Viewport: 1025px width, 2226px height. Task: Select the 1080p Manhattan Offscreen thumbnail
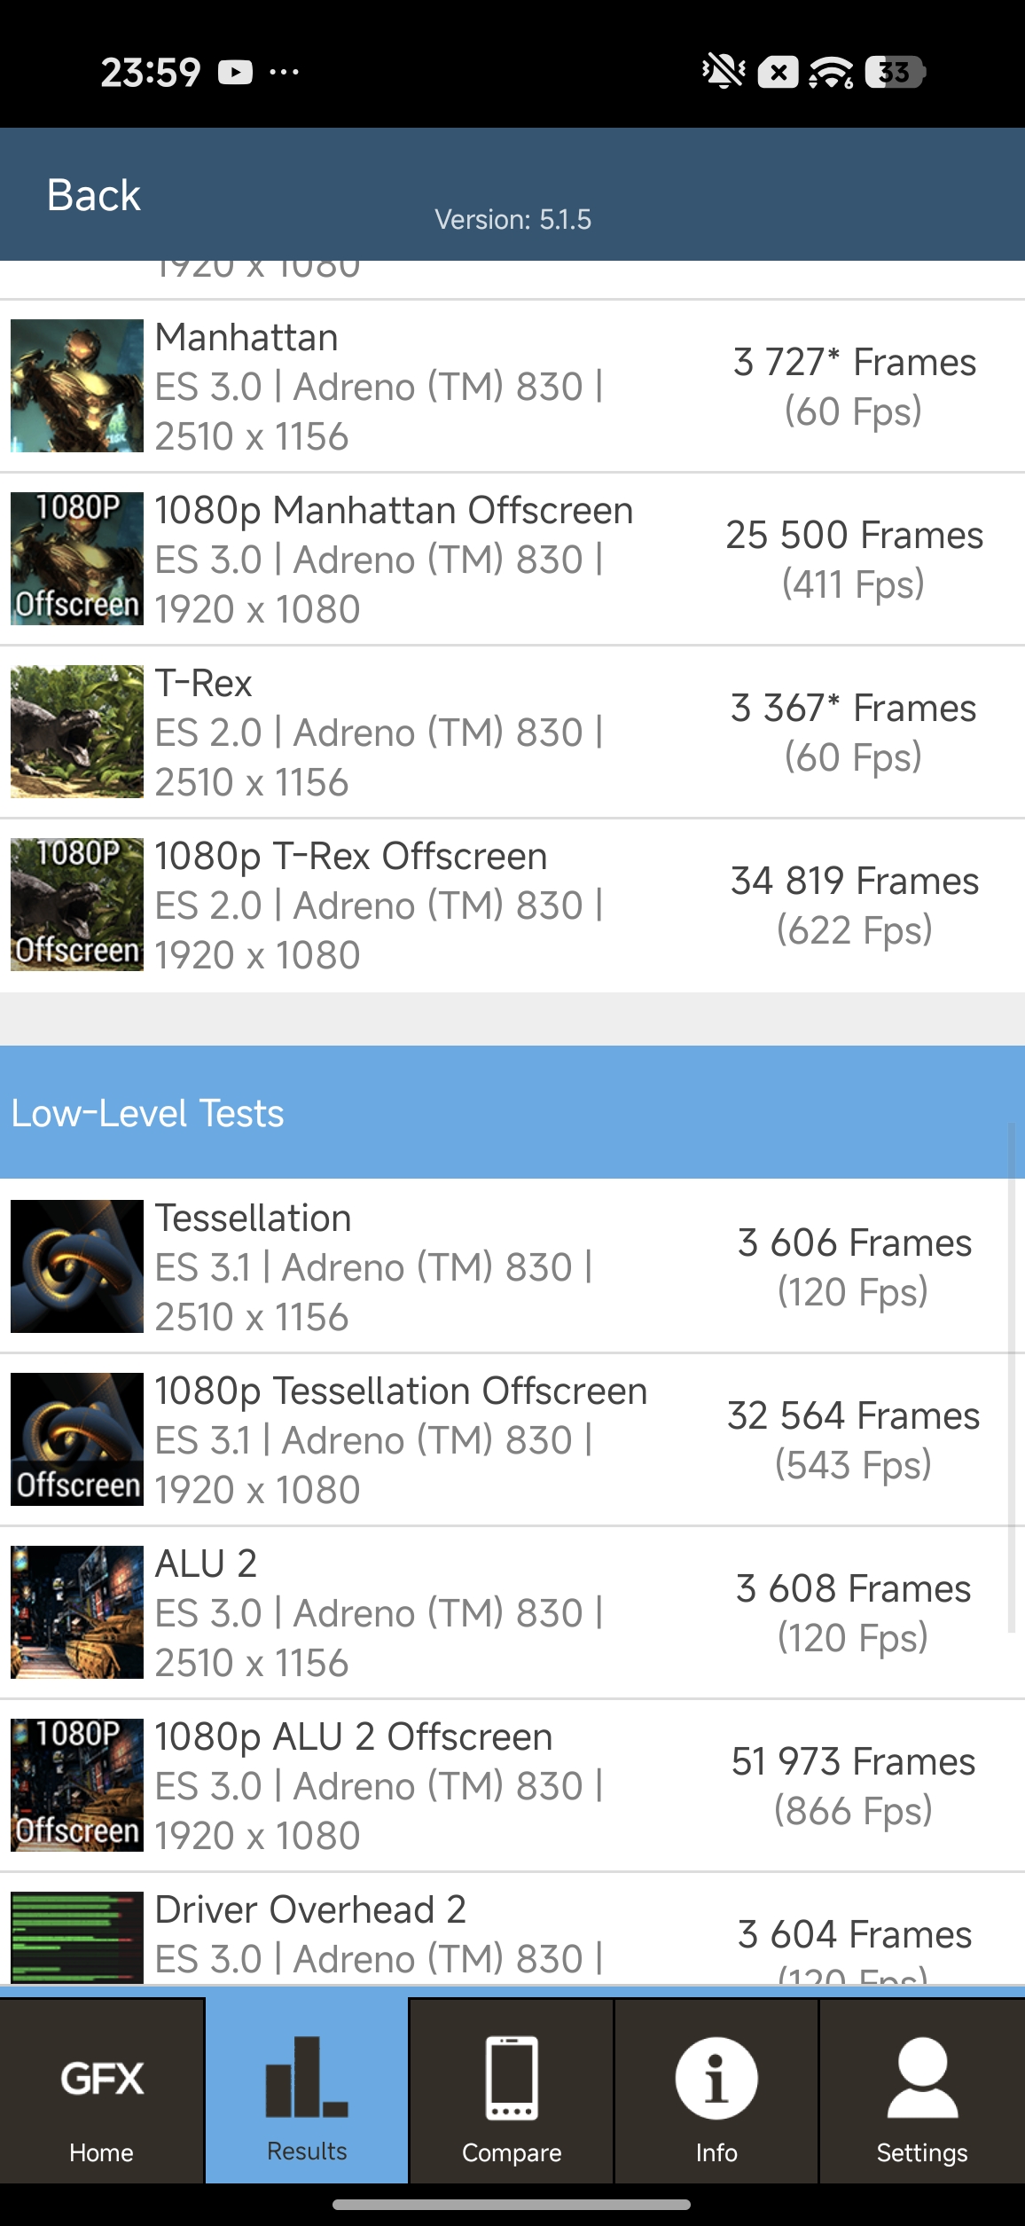77,559
